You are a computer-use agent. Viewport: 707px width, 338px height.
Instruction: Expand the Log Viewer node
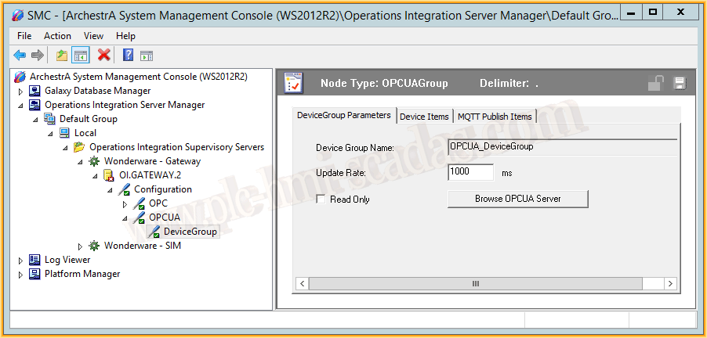tap(21, 260)
